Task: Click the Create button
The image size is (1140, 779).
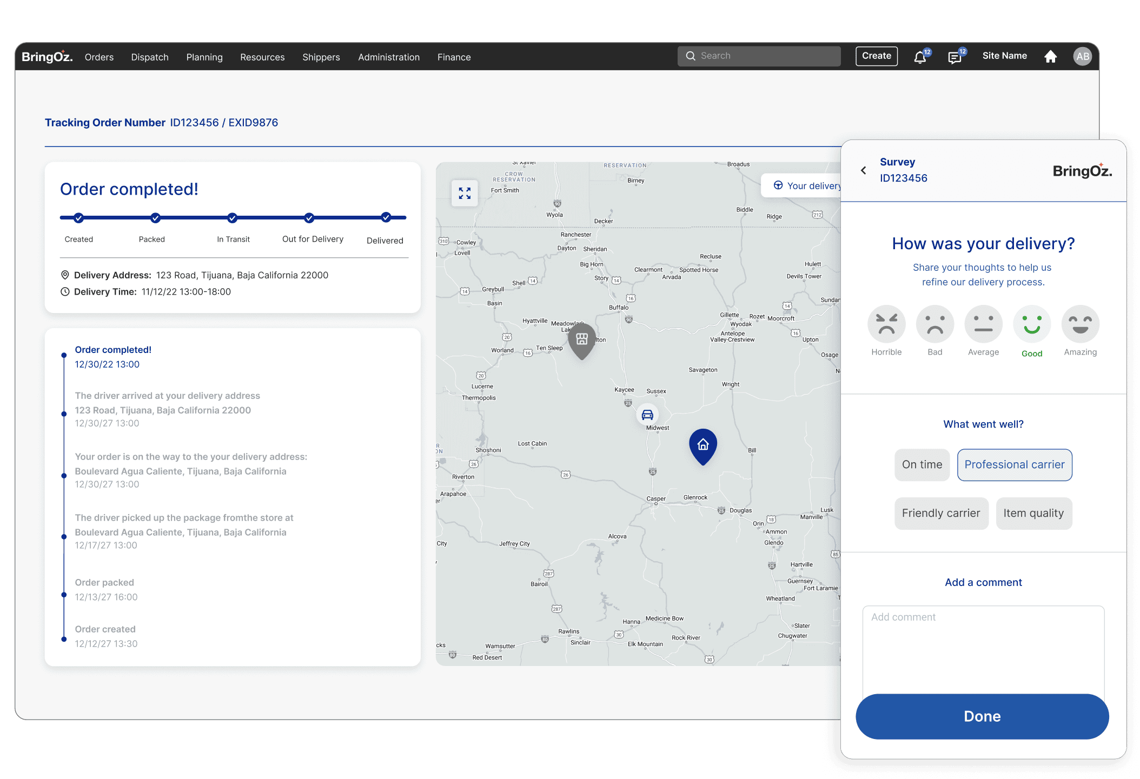Action: [877, 56]
